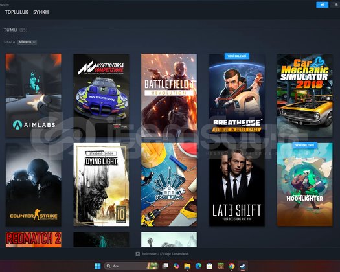The image size is (340, 272).
Task: Select the Aimlabs game cover
Action: point(34,95)
